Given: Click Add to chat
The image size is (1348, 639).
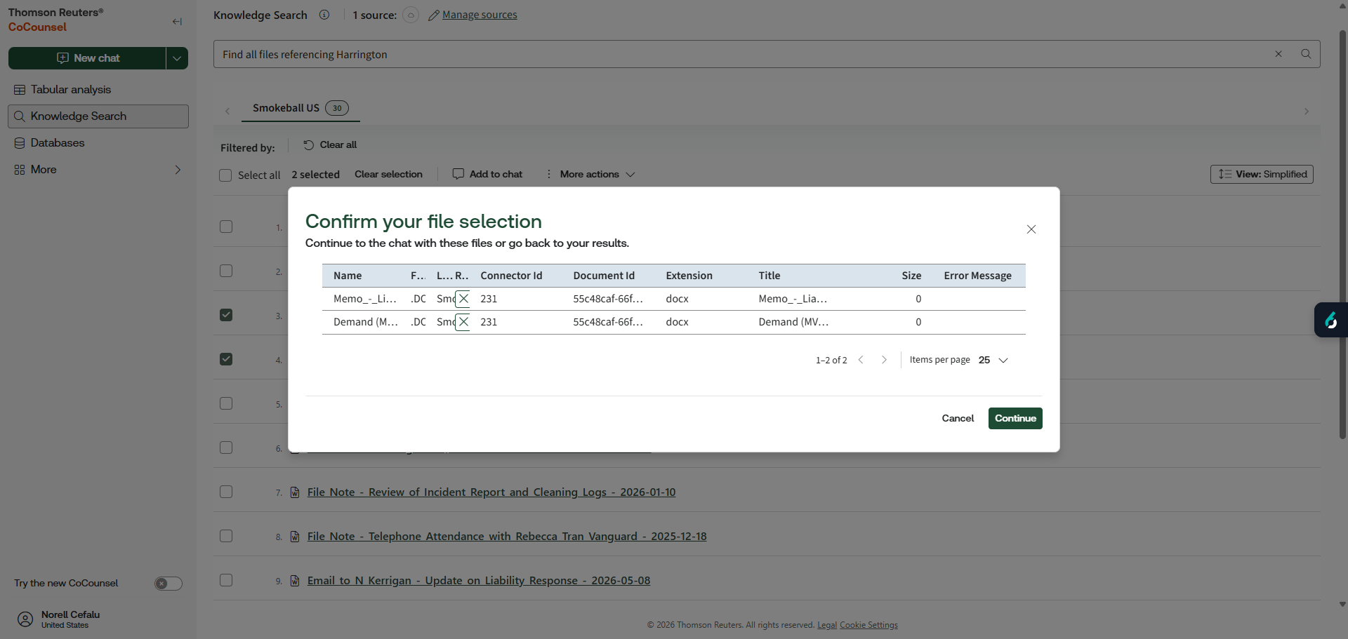Looking at the screenshot, I should pyautogui.click(x=488, y=175).
